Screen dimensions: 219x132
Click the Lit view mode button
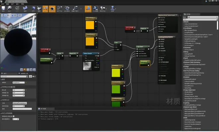pos(14,15)
